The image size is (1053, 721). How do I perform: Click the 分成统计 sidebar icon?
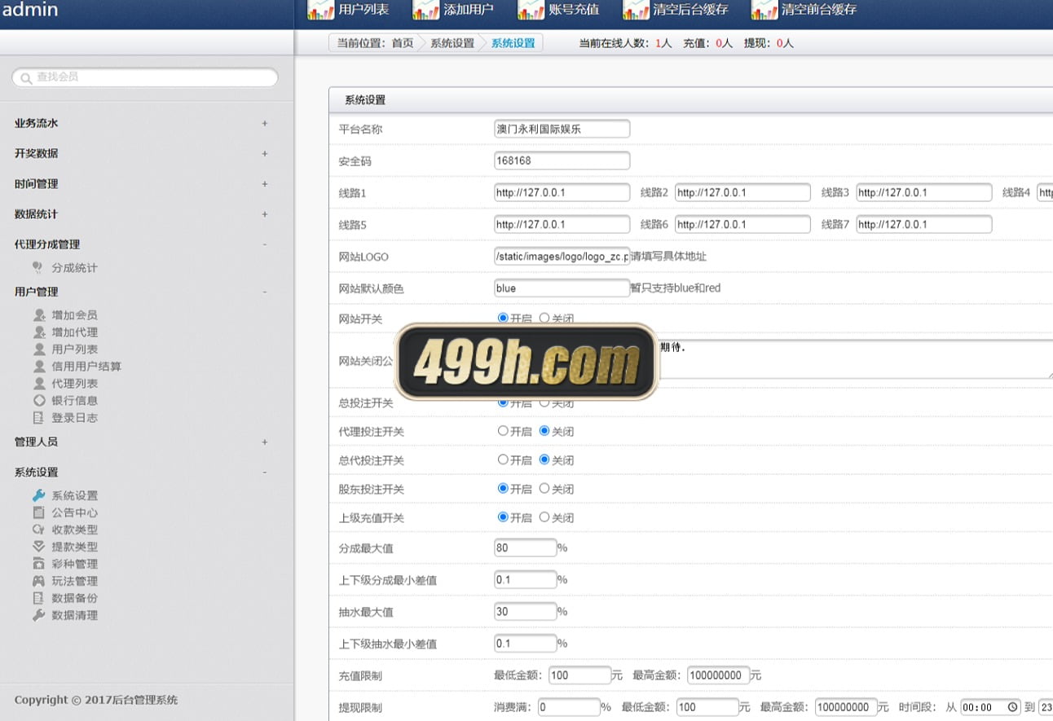[38, 267]
